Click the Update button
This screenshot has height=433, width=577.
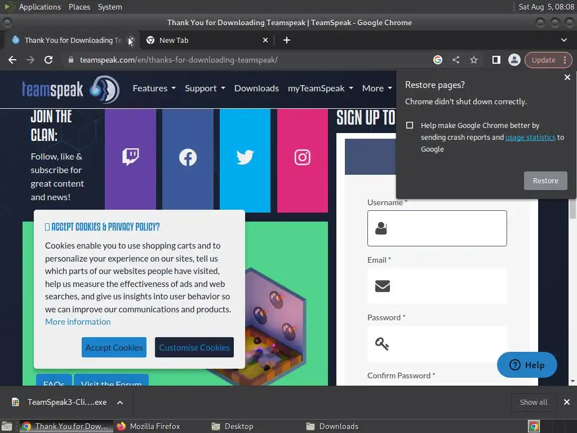coord(543,60)
